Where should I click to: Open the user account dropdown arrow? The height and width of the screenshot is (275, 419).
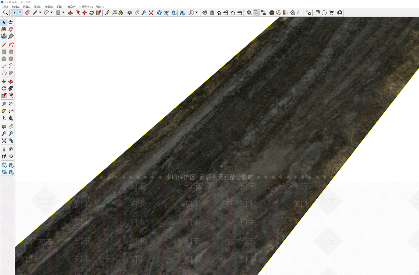point(196,13)
